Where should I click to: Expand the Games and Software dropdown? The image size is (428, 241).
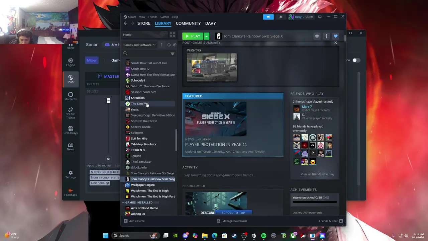tap(139, 45)
